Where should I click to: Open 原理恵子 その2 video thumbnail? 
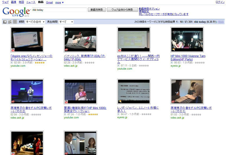(x=27, y=91)
